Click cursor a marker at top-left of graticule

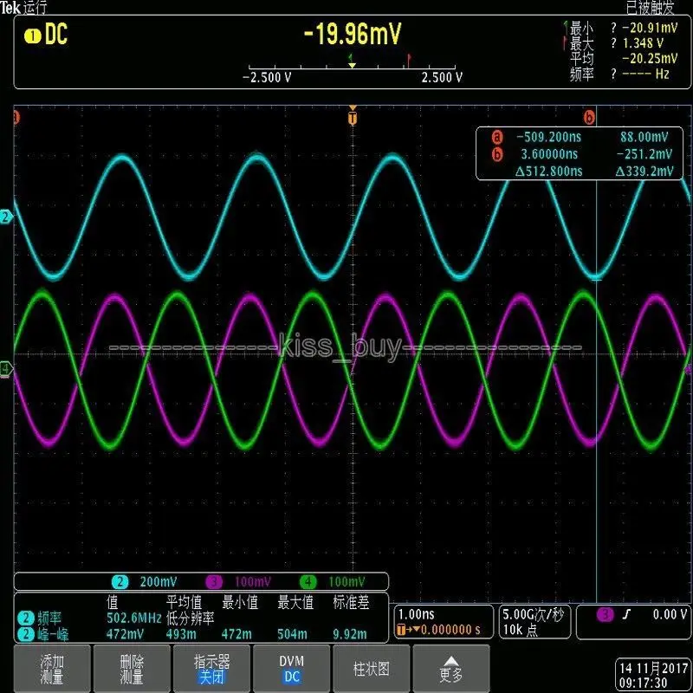click(x=16, y=118)
